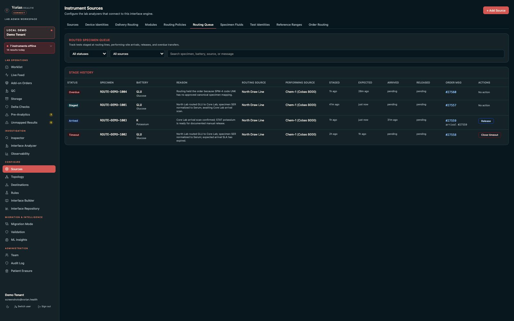The width and height of the screenshot is (514, 321).
Task: Open the Local Demo tenant selector
Action: click(30, 32)
